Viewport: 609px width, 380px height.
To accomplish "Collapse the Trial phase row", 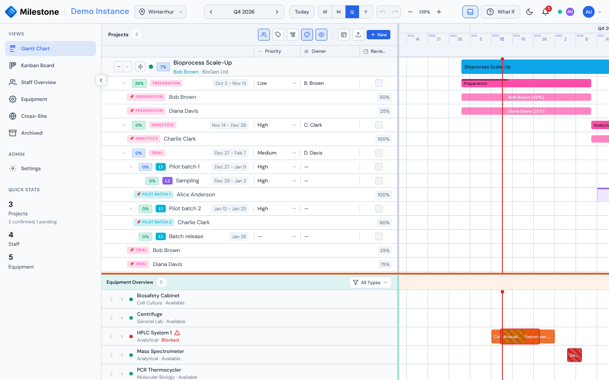I will pos(124,153).
